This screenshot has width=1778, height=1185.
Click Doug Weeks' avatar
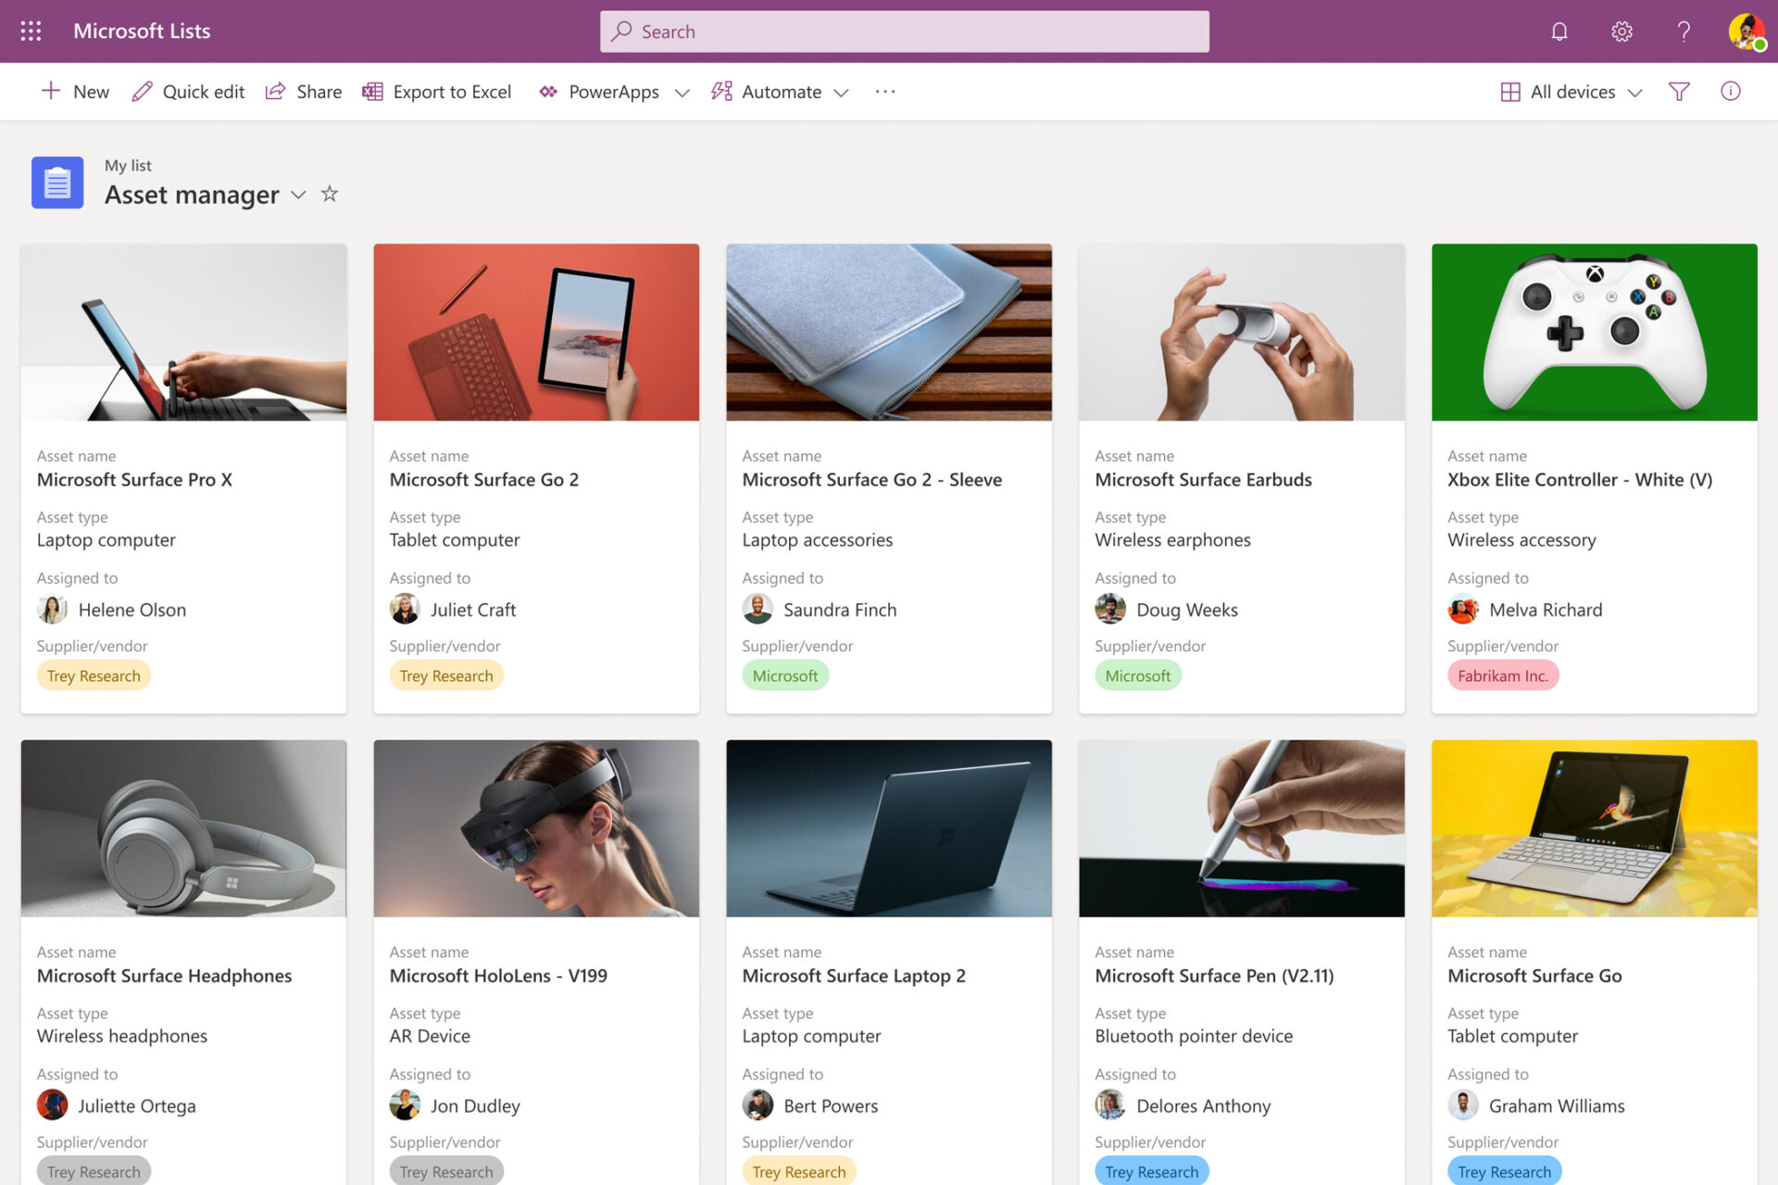pos(1110,610)
